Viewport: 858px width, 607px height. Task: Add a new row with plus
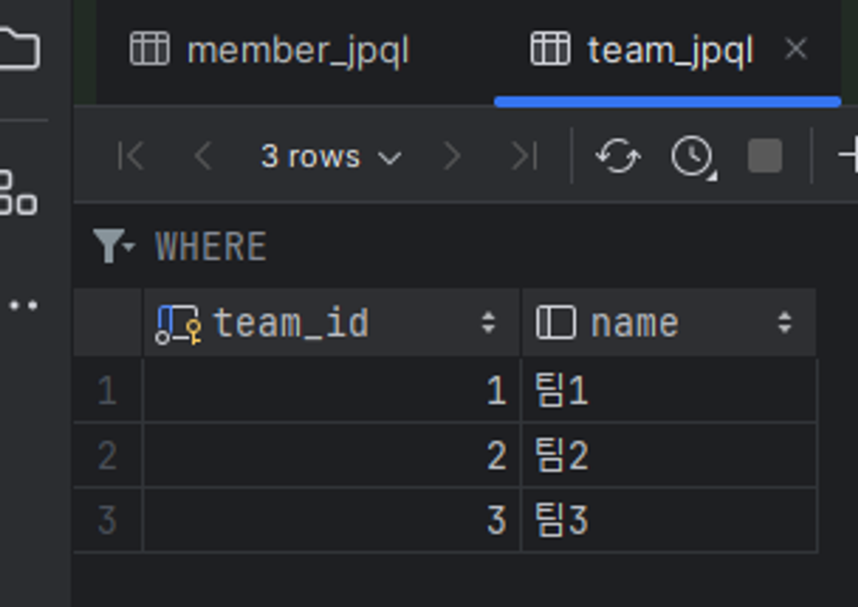tap(849, 155)
